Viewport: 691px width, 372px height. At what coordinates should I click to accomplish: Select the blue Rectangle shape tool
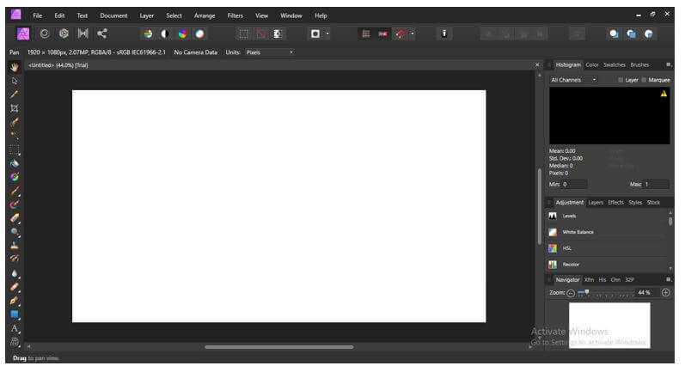15,314
